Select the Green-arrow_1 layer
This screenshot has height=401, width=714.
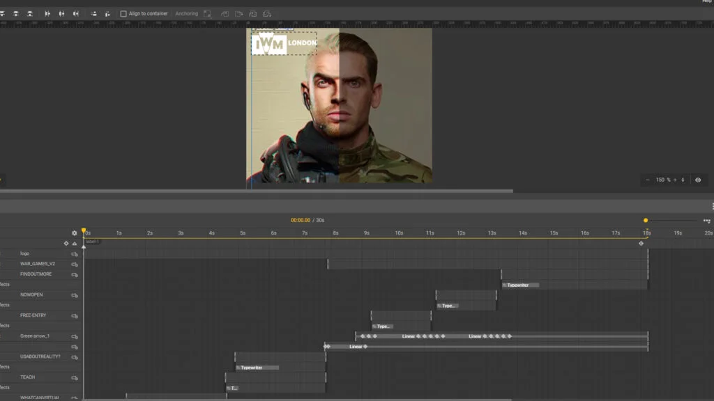click(x=35, y=336)
